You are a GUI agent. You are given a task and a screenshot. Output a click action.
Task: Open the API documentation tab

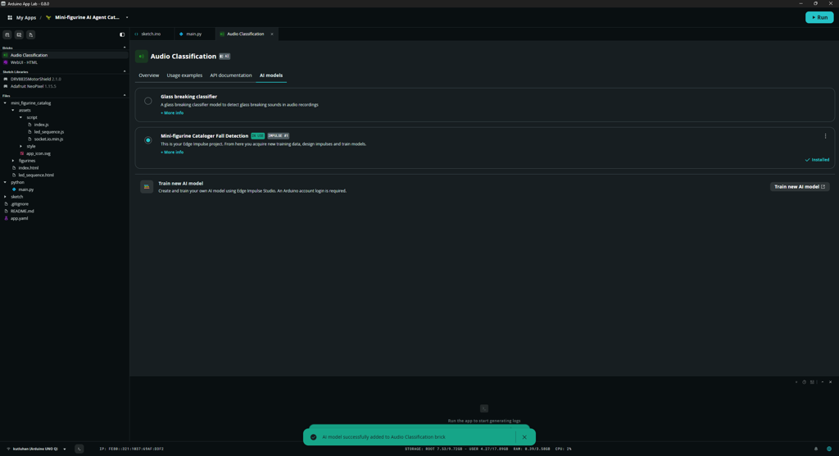pos(230,75)
